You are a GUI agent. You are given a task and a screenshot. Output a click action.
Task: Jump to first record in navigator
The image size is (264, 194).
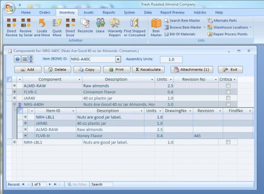point(23,184)
